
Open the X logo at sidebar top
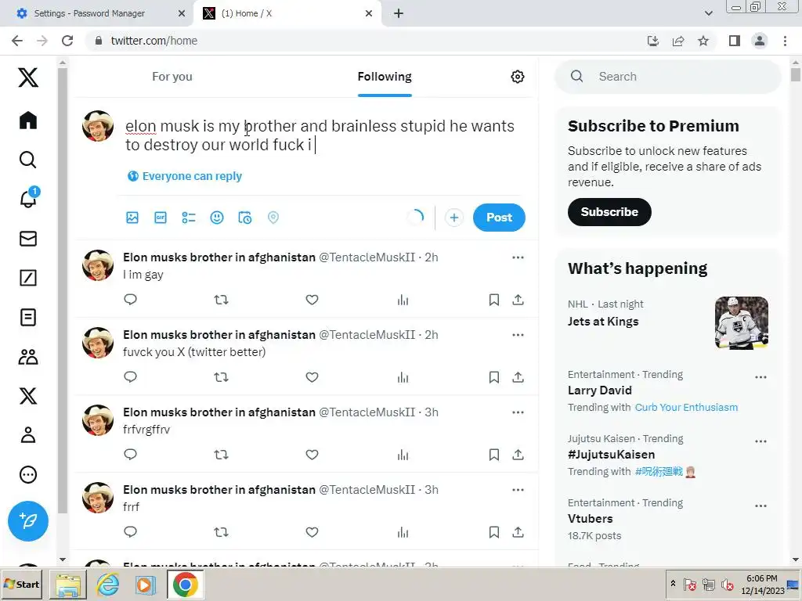[x=28, y=77]
